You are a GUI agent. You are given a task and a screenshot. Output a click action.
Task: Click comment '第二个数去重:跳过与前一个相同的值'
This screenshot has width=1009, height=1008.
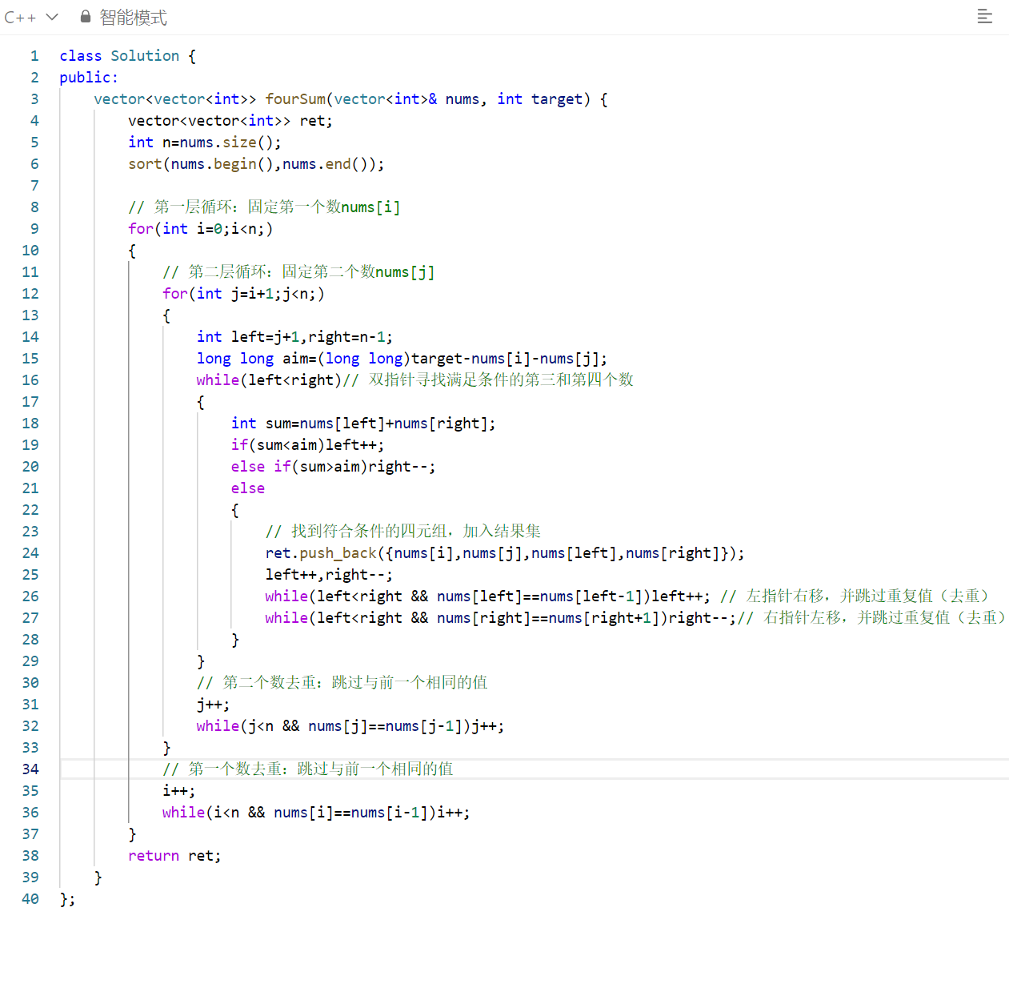pyautogui.click(x=342, y=683)
